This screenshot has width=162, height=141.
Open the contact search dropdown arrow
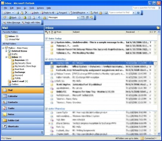point(134,13)
